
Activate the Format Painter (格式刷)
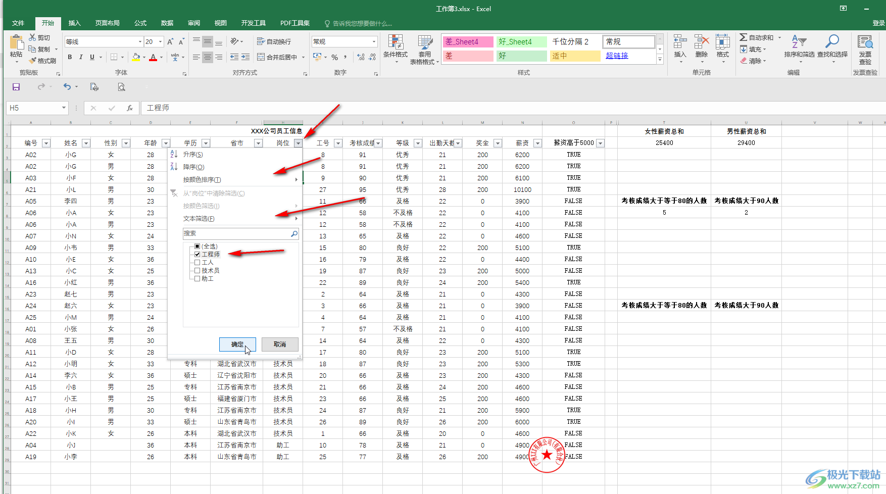tap(42, 61)
